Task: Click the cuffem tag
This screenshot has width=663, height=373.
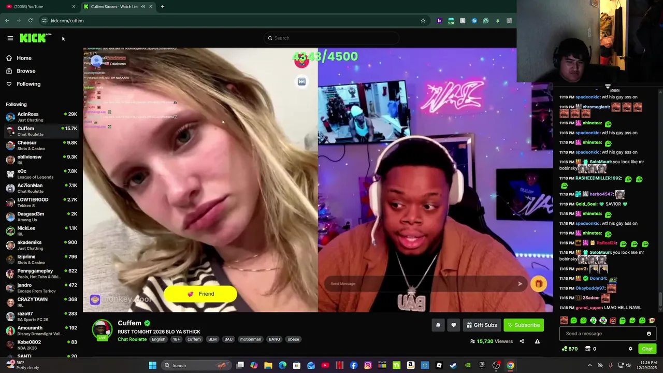Action: click(194, 339)
